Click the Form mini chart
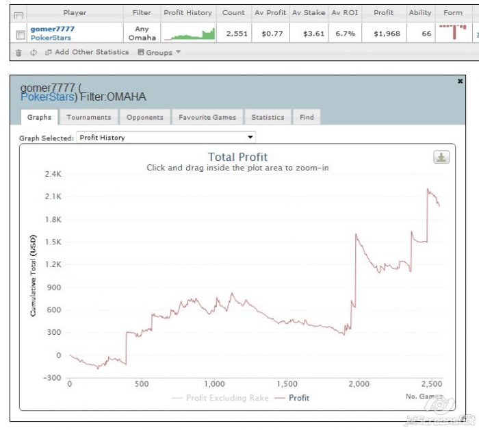The width and height of the screenshot is (479, 430). click(x=453, y=32)
